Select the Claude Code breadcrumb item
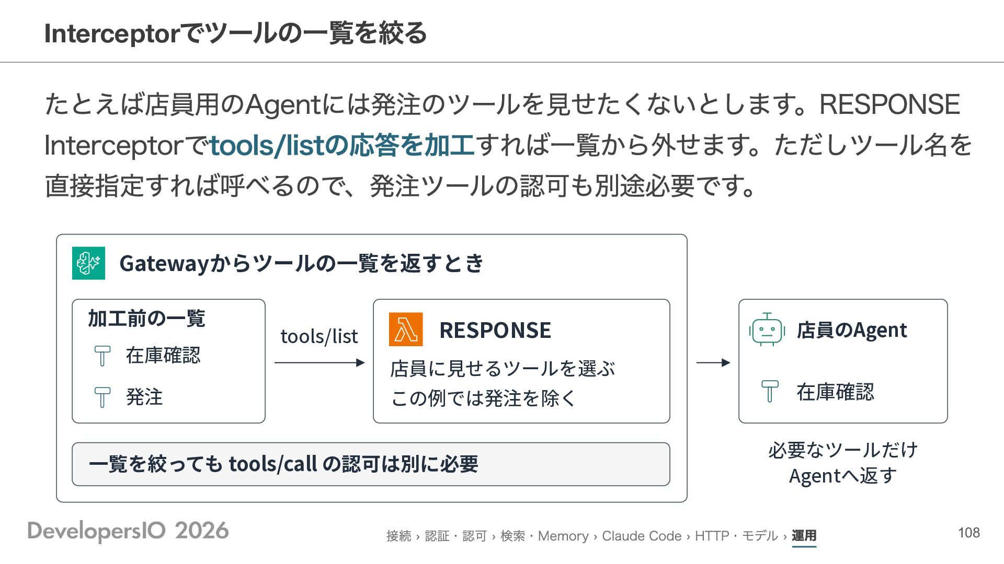 (x=642, y=536)
